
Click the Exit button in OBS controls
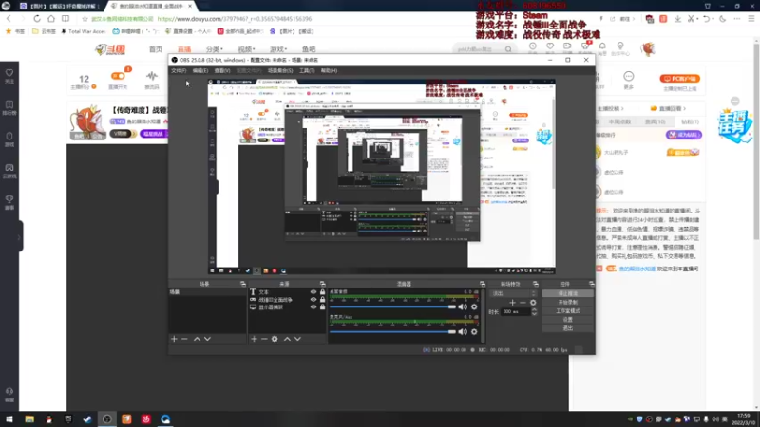tap(567, 328)
